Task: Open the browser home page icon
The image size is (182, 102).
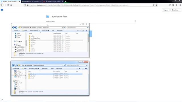Action: coord(11,5)
